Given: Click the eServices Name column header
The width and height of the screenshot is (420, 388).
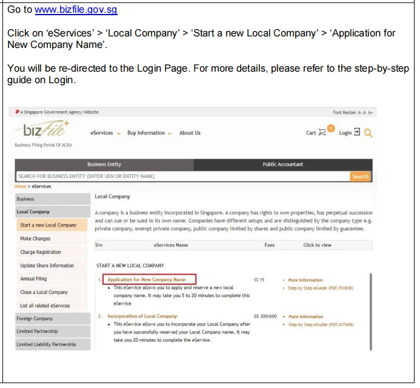Looking at the screenshot, I should point(171,245).
